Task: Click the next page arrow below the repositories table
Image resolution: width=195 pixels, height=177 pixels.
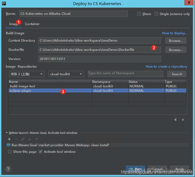Action: (183, 120)
